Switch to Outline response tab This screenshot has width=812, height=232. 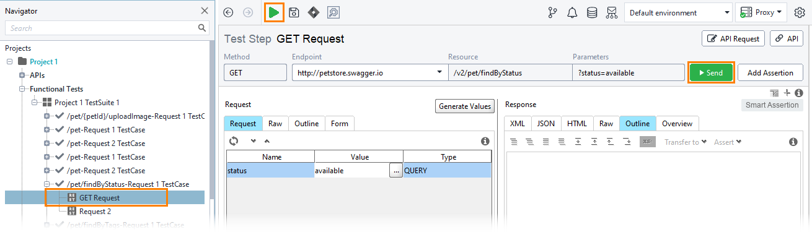tap(637, 124)
